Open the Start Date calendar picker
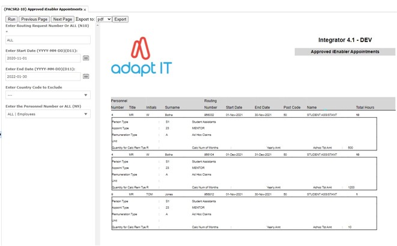 86,58
